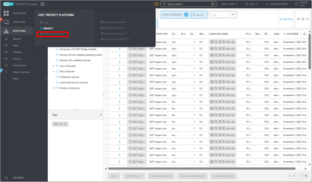
Task: Click the refresh icon beside Add Filter
Action: [x=307, y=19]
